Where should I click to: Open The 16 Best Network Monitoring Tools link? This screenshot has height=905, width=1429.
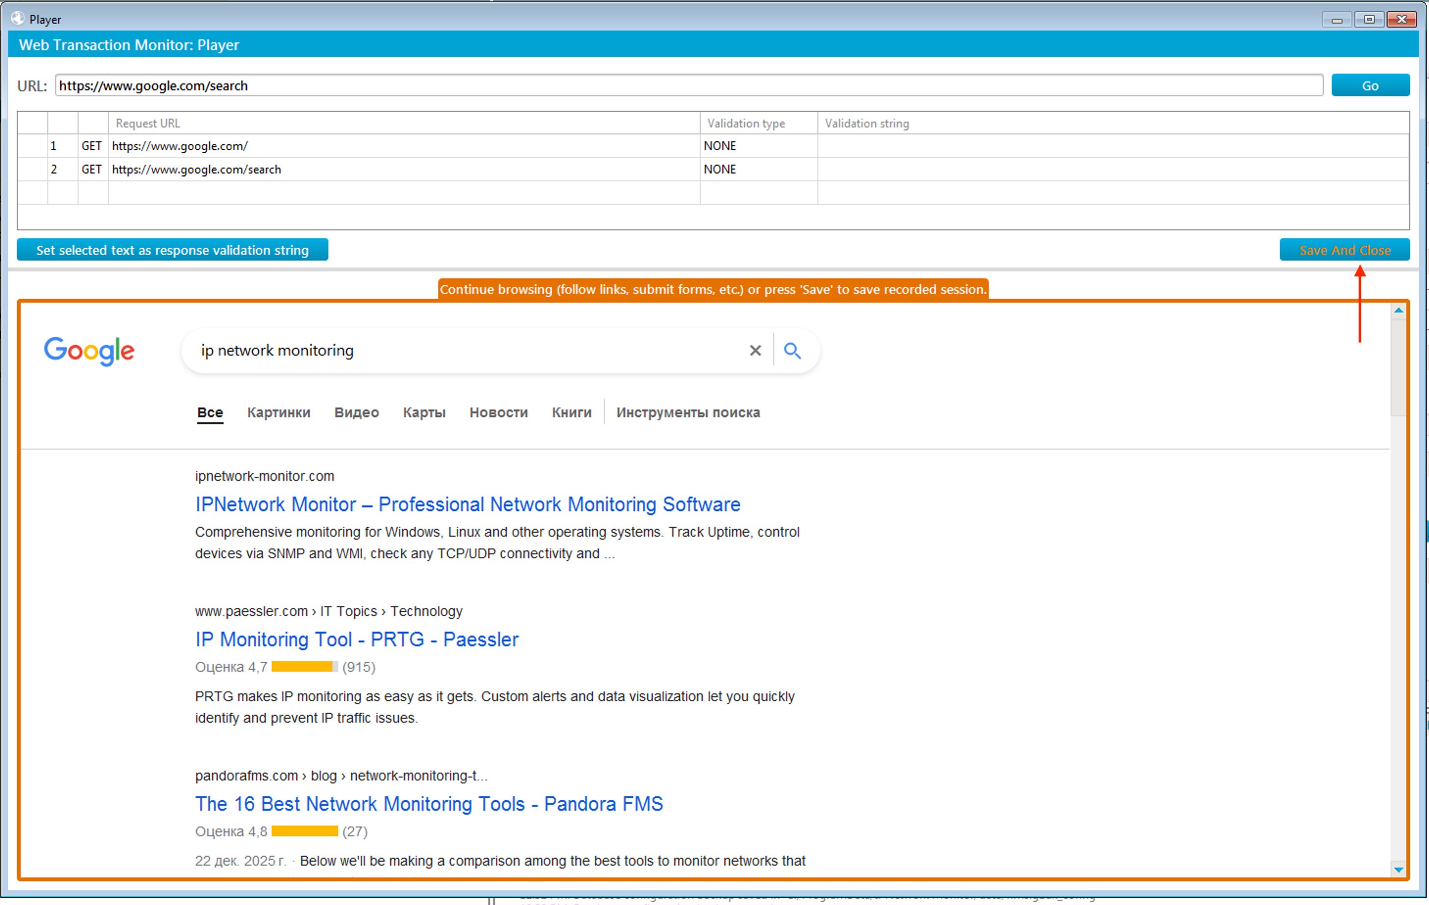[x=429, y=804]
